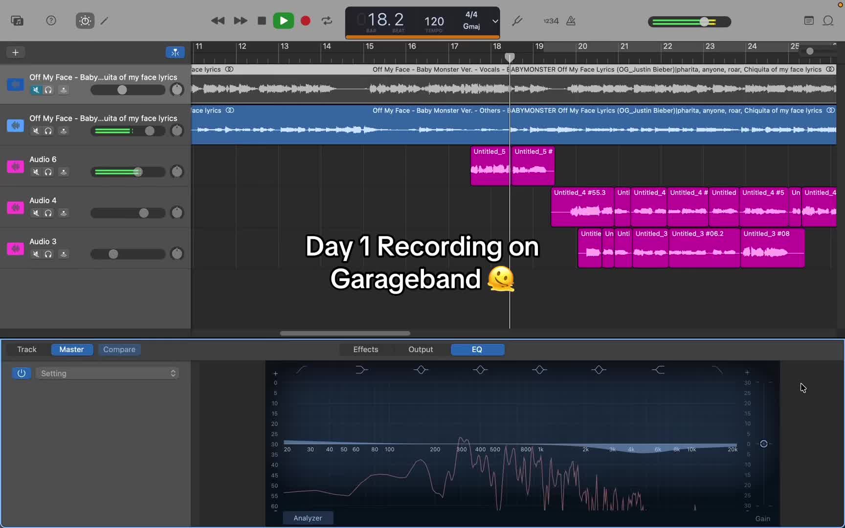Mute the second Off My Face track
Viewport: 845px width, 528px height.
point(36,131)
